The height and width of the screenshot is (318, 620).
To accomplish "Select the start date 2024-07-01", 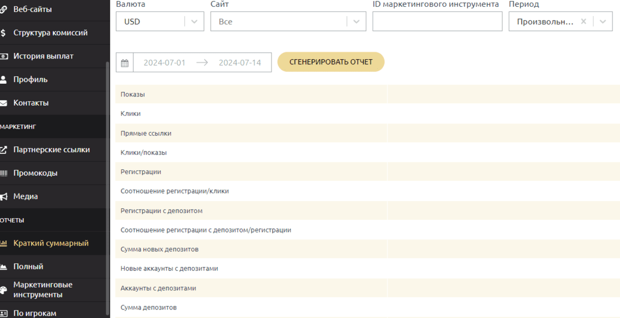I will [164, 63].
